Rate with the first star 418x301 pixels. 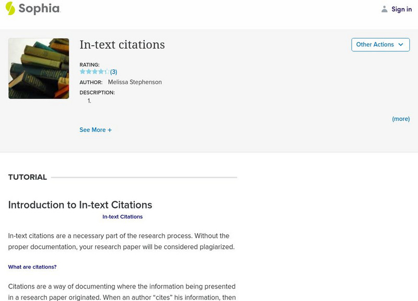click(x=83, y=72)
